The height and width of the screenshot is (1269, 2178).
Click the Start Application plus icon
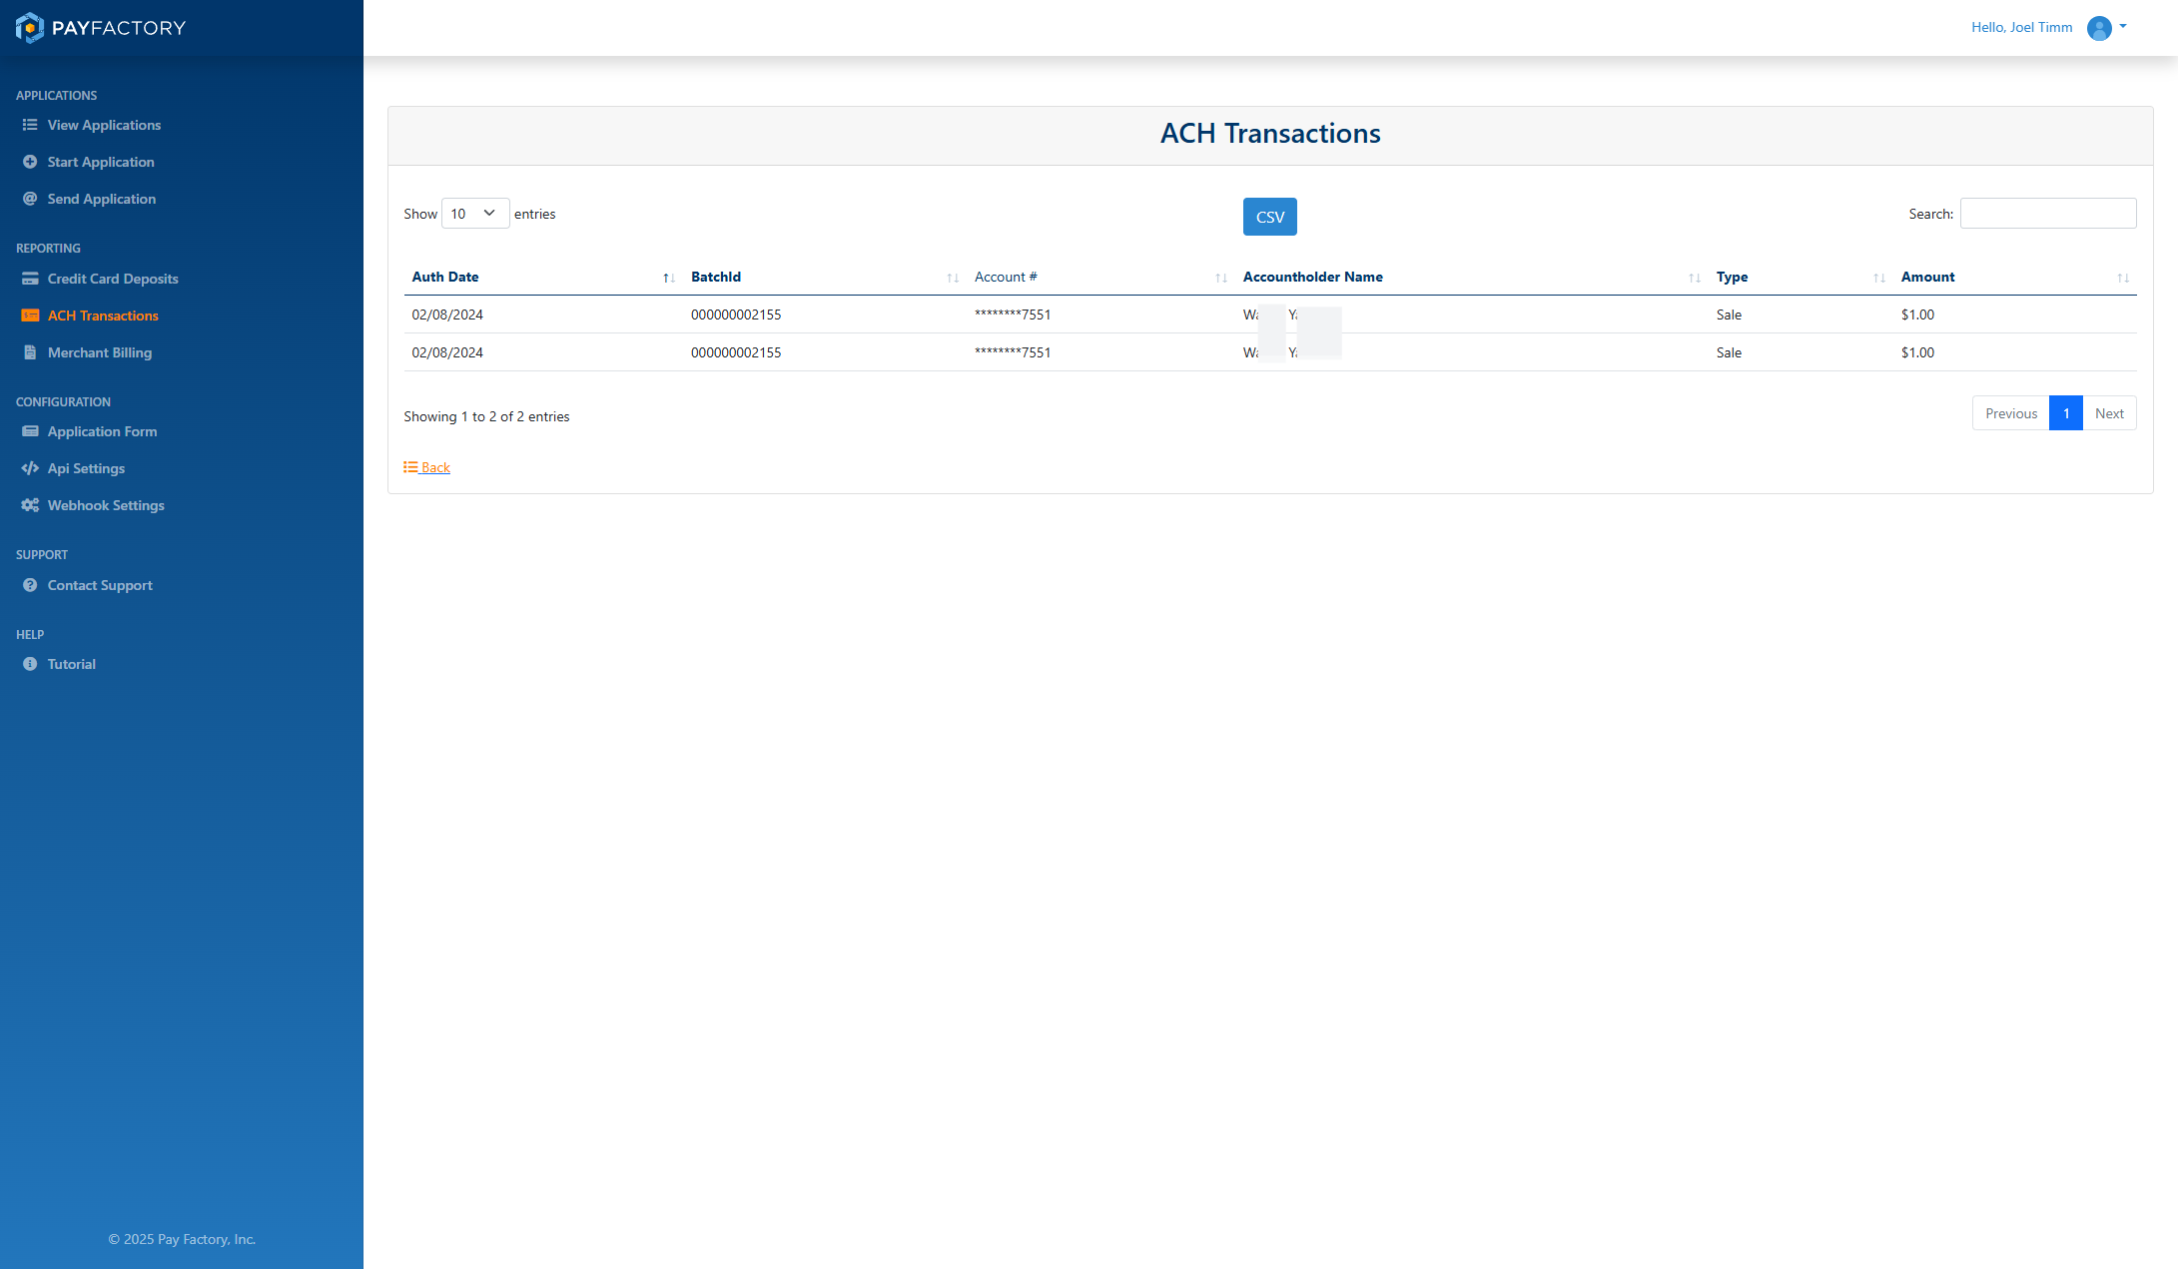[30, 162]
